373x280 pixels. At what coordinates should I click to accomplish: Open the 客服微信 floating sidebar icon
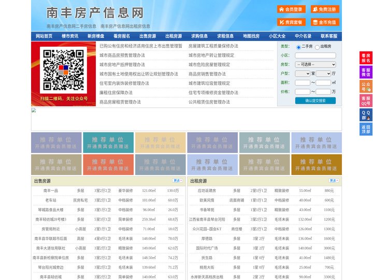click(x=366, y=72)
